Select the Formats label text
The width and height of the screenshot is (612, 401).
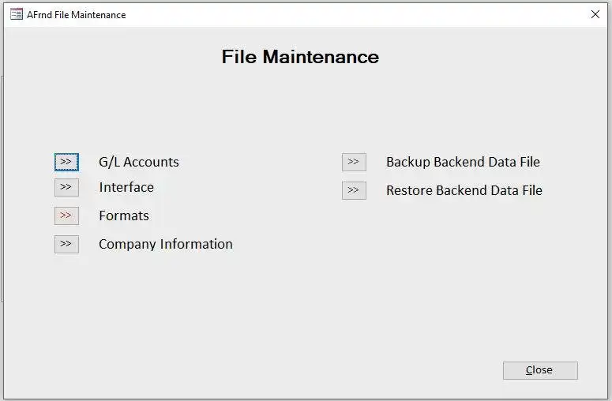[x=124, y=215]
